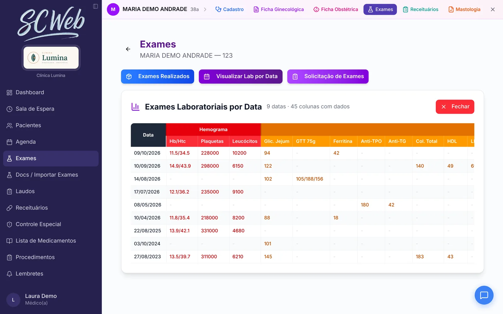
Task: Open Agenda in sidebar
Action: coord(51,142)
